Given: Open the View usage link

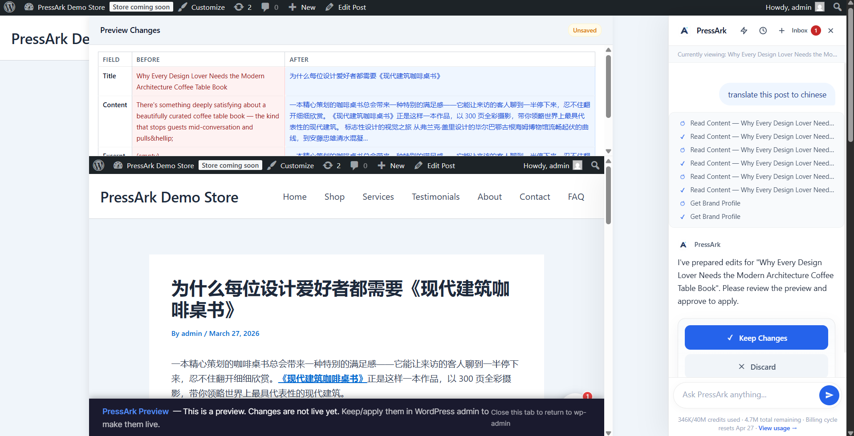Looking at the screenshot, I should (777, 428).
